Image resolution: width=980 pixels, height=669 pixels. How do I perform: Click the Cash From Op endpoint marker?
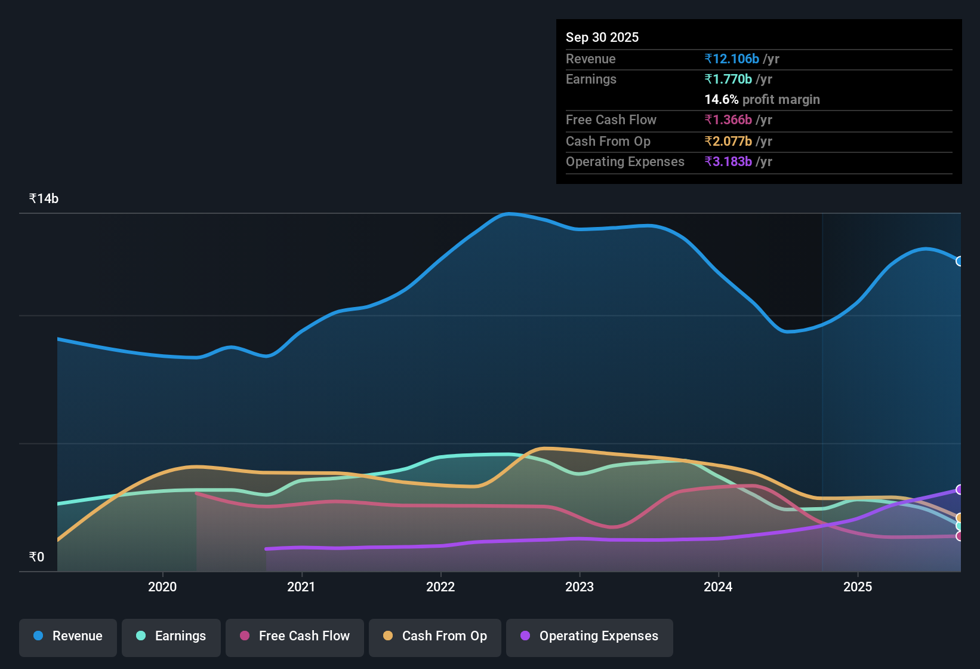[x=959, y=517]
